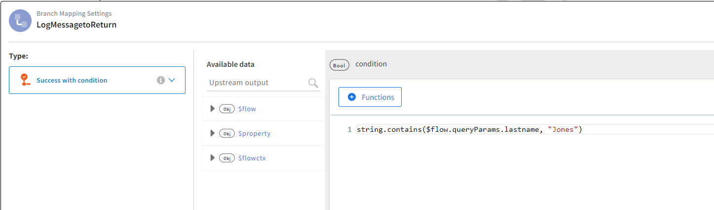Click the "Jones" string in the expression

(x=563, y=129)
